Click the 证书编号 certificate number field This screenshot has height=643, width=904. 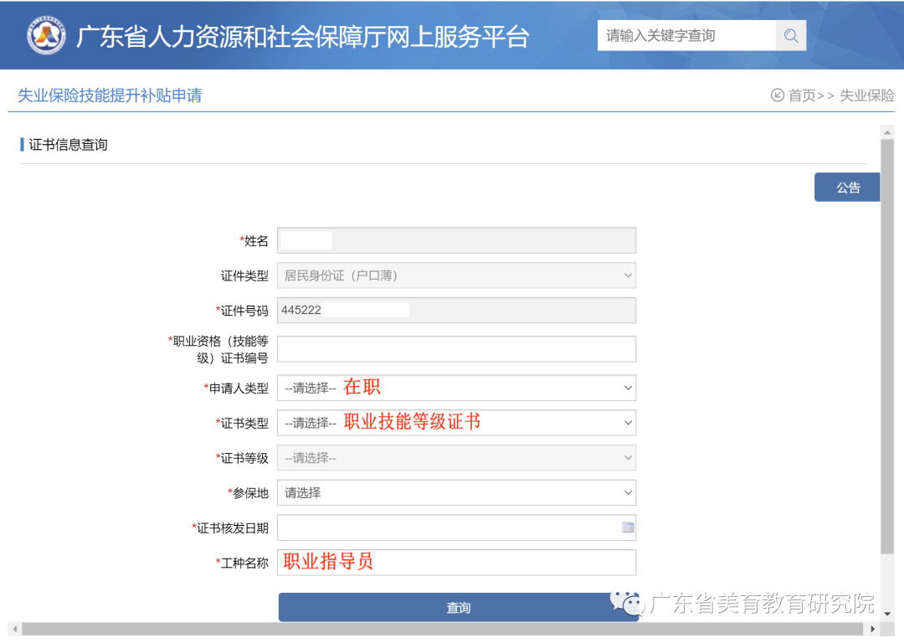(456, 349)
